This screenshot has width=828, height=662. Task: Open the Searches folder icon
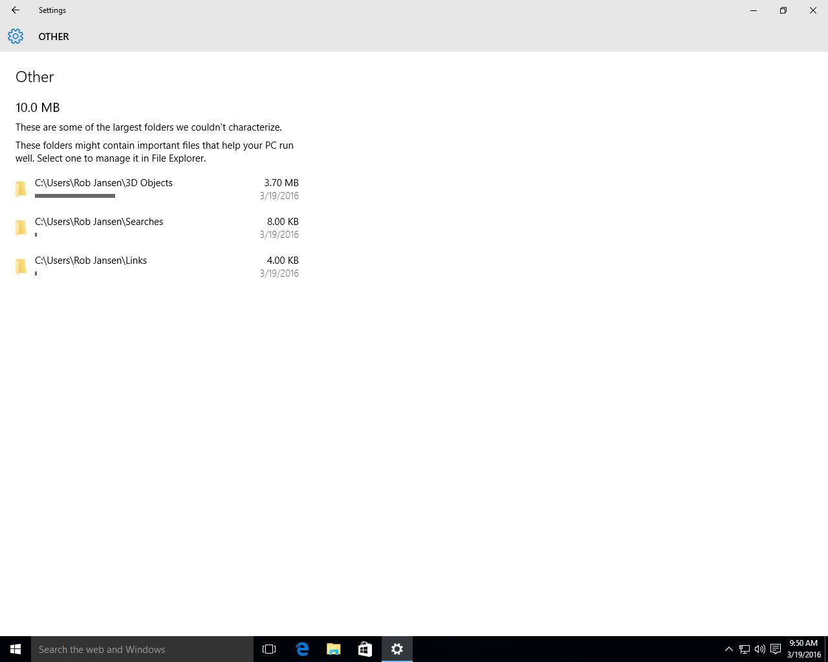(21, 228)
